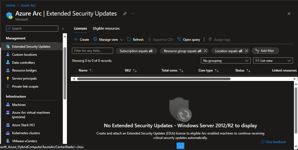Expand the No grouping dropdown

(226, 61)
